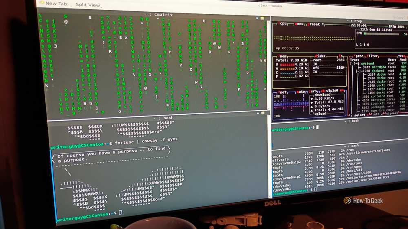This screenshot has width=408, height=229.
Task: Toggle the disks view in btop
Action: coord(320,56)
